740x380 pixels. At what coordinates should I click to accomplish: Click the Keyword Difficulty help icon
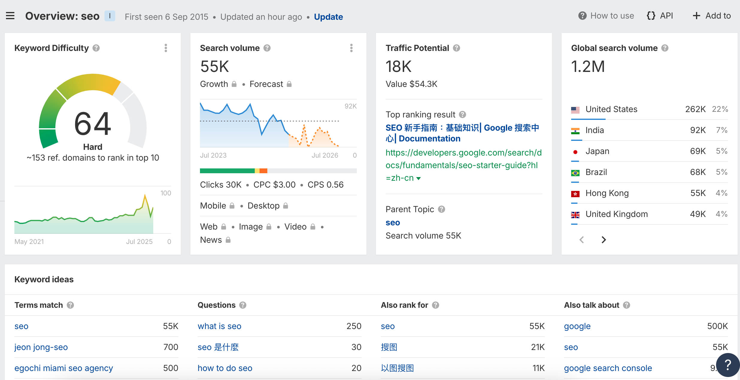(x=96, y=48)
